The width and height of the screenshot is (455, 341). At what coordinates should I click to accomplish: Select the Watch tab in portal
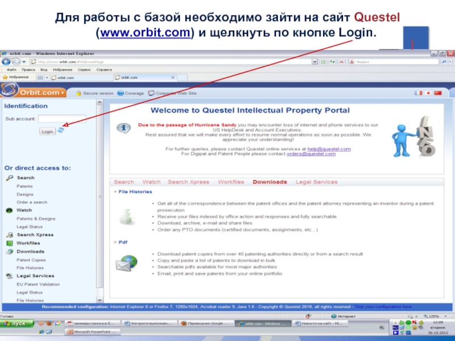(x=151, y=182)
